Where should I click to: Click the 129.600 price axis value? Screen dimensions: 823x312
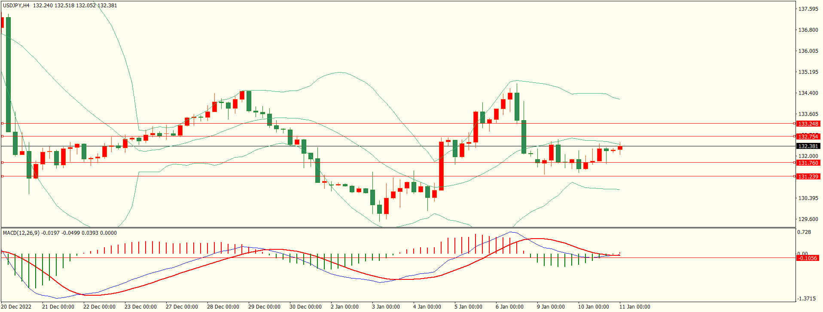click(x=808, y=219)
